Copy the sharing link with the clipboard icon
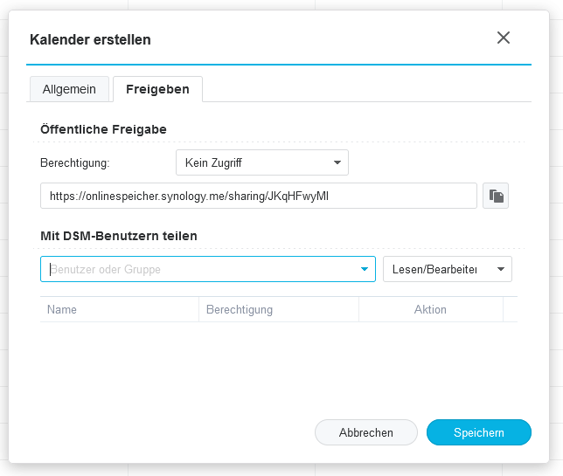This screenshot has width=563, height=476. pos(496,196)
